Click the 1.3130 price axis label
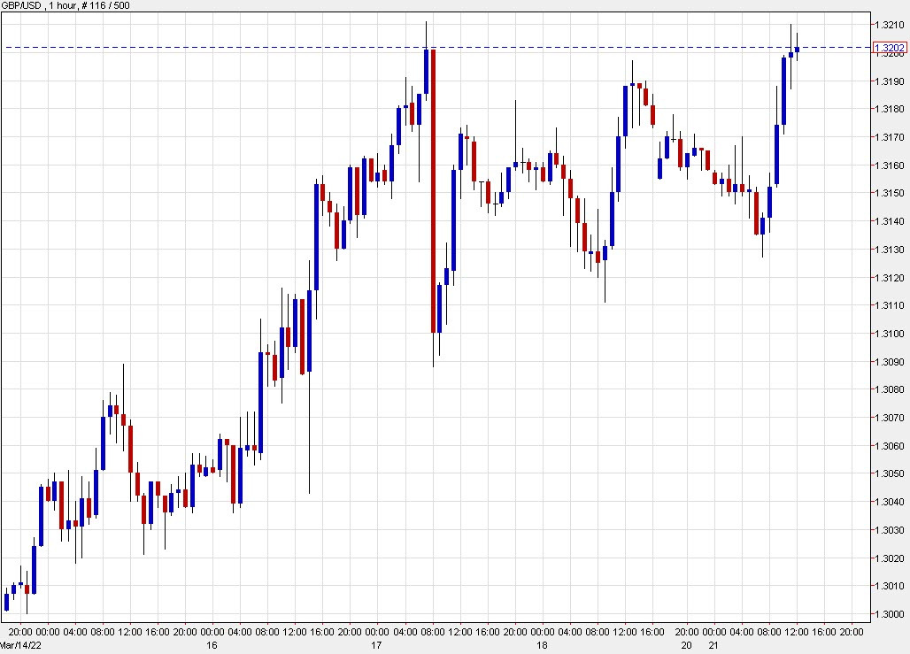The image size is (910, 654). tap(890, 250)
